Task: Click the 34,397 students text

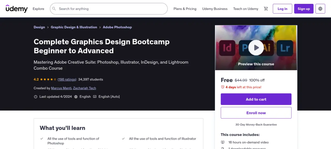Action: [x=91, y=79]
